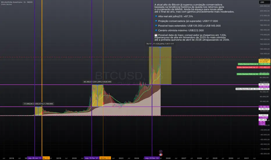Viewport: 271px width, 160px height.
Task: Click the current price tag 117.240,67
Action: point(264,61)
